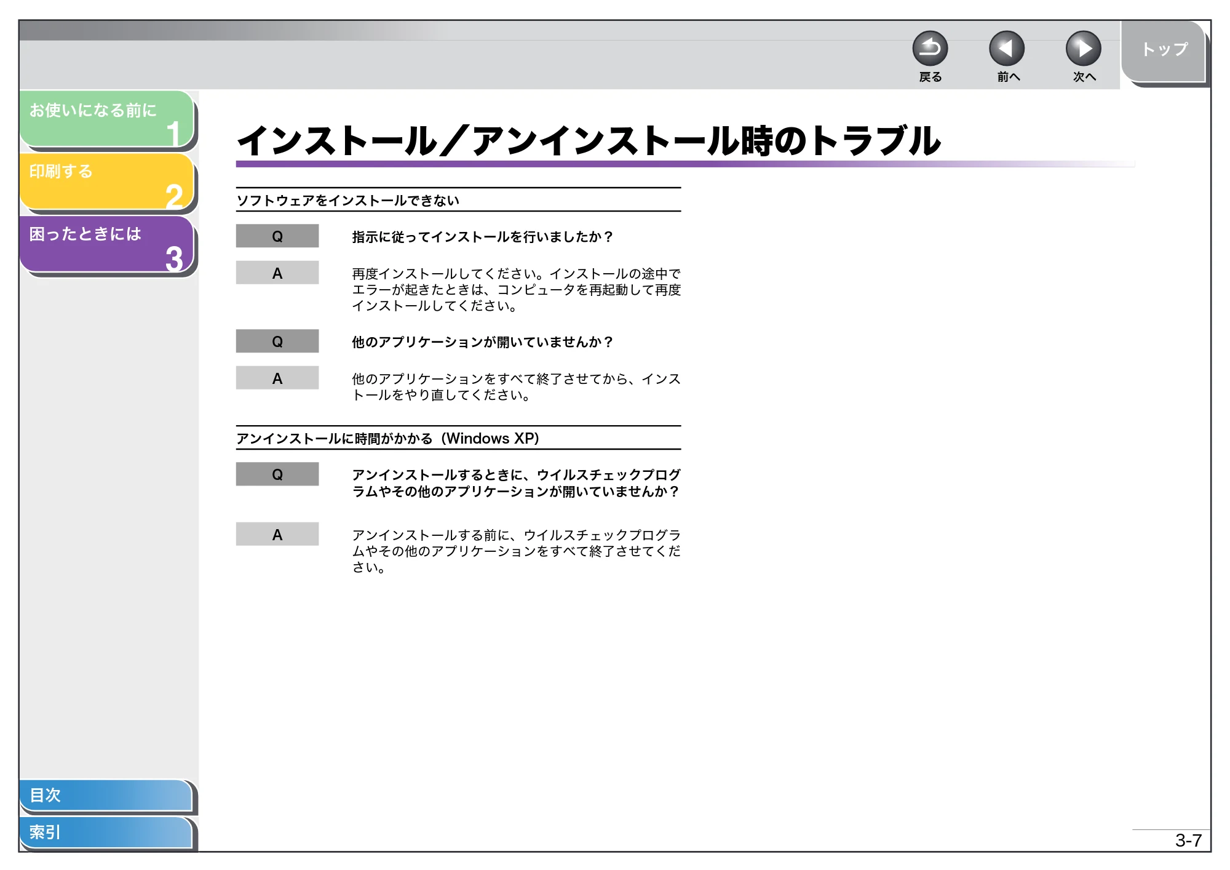The width and height of the screenshot is (1230, 870).
Task: Click the Q box in the Windows XP section
Action: pyautogui.click(x=277, y=474)
